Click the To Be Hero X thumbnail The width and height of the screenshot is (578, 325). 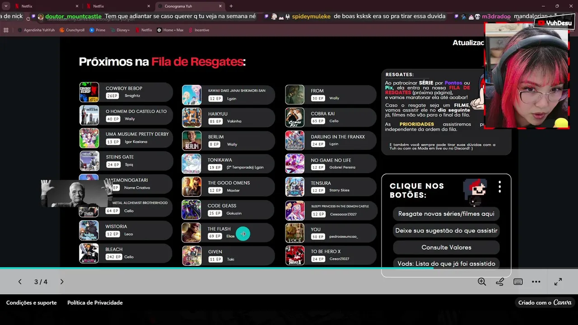[295, 255]
